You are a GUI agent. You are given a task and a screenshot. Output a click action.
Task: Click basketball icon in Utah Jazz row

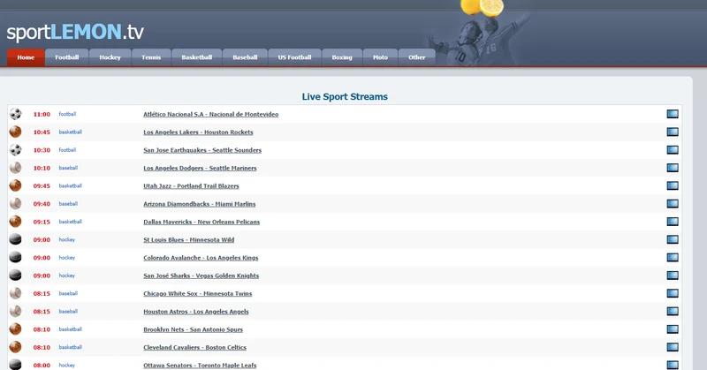click(15, 185)
